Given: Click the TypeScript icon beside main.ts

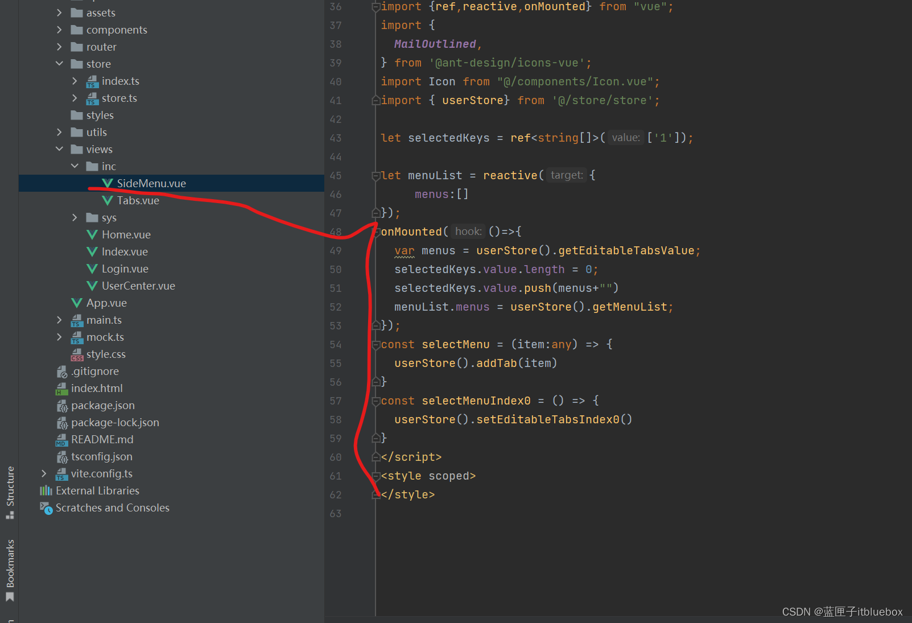Looking at the screenshot, I should coord(77,320).
